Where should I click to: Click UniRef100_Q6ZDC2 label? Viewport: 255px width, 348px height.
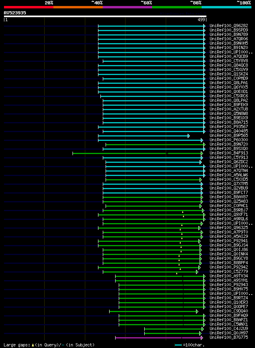coord(229,162)
